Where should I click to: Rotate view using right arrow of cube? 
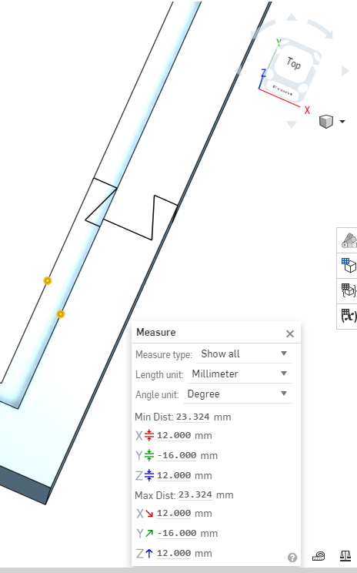pyautogui.click(x=345, y=71)
